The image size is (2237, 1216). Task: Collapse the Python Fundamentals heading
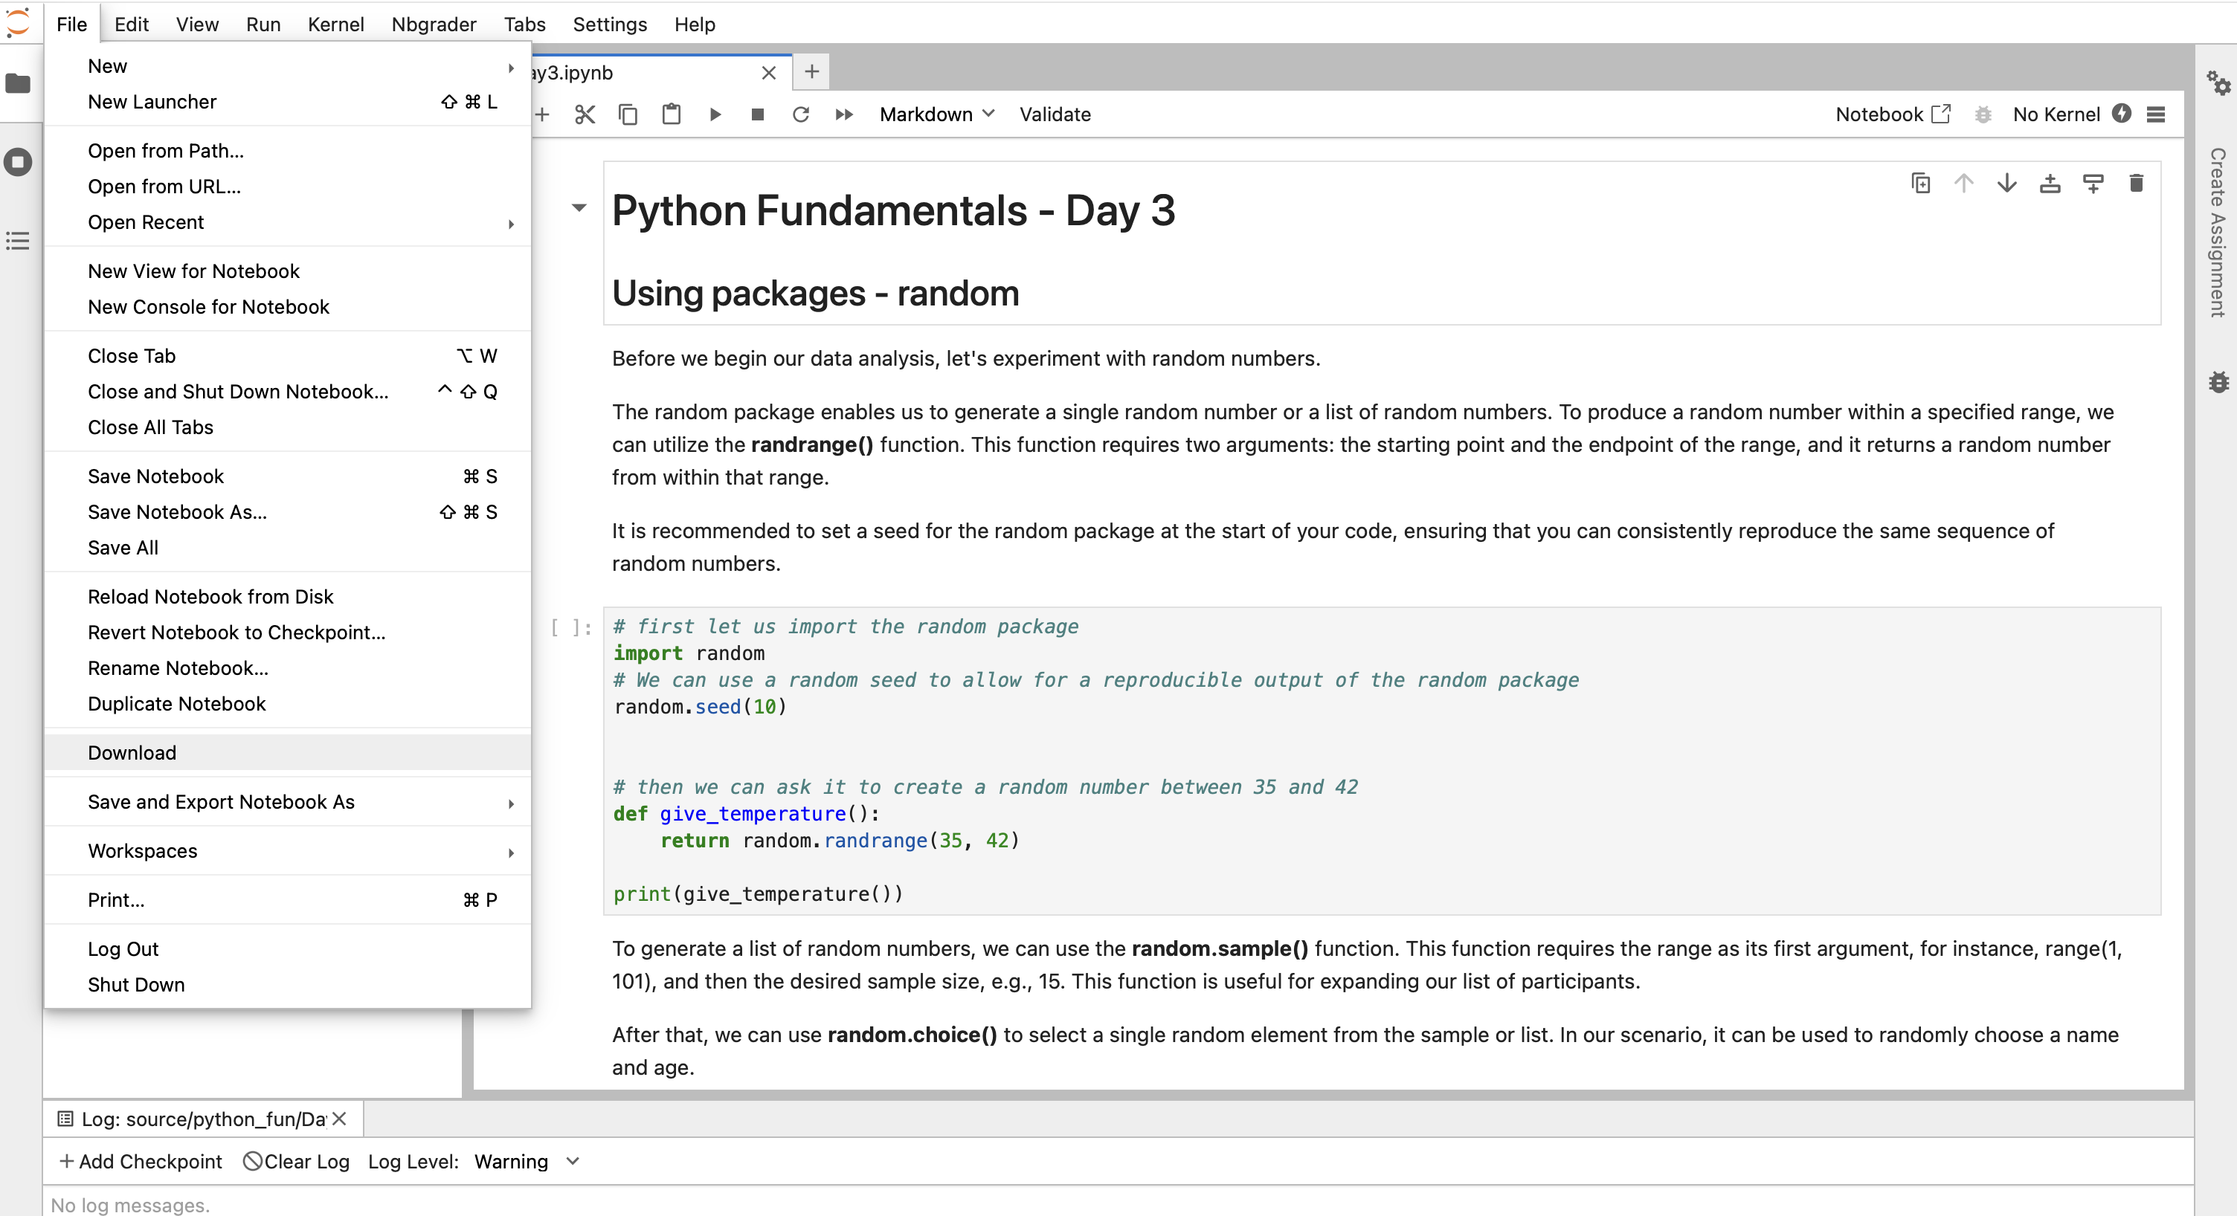579,207
